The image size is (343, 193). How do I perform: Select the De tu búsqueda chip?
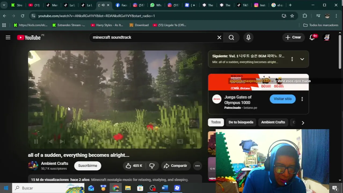(x=241, y=122)
